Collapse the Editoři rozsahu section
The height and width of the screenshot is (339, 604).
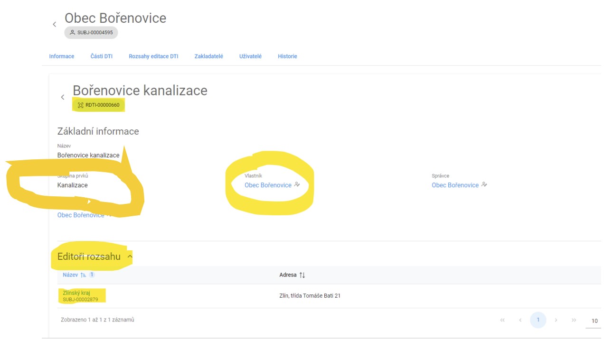130,257
